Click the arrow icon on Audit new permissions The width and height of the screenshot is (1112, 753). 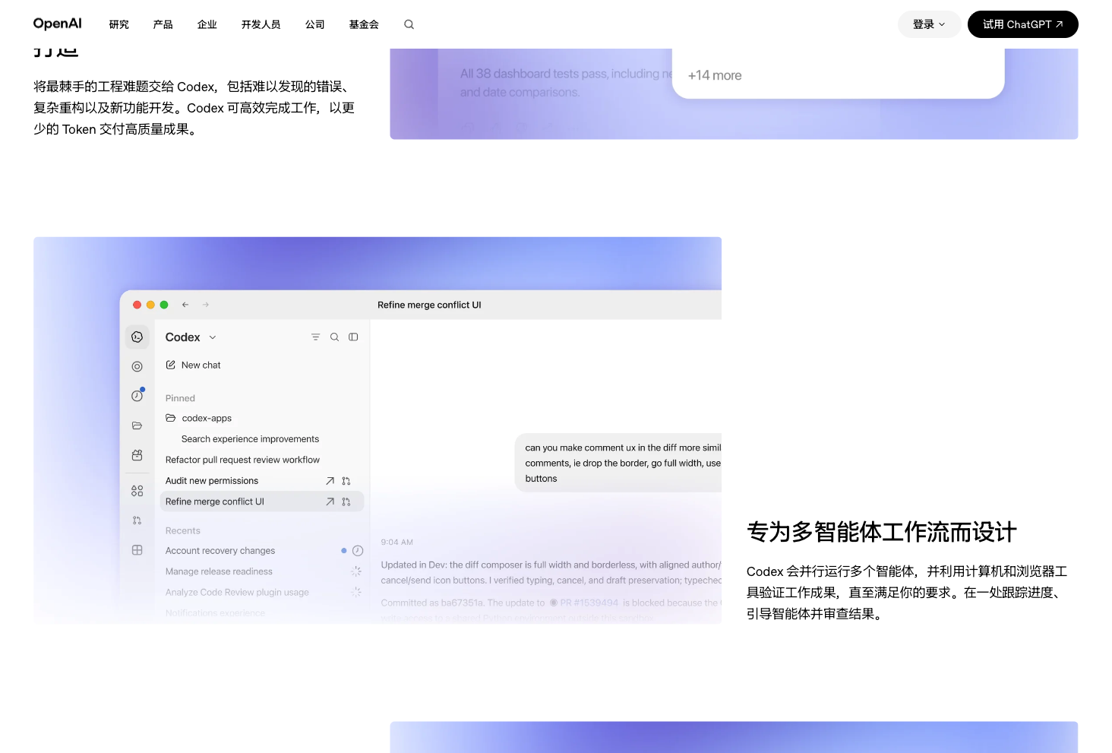[x=330, y=481]
